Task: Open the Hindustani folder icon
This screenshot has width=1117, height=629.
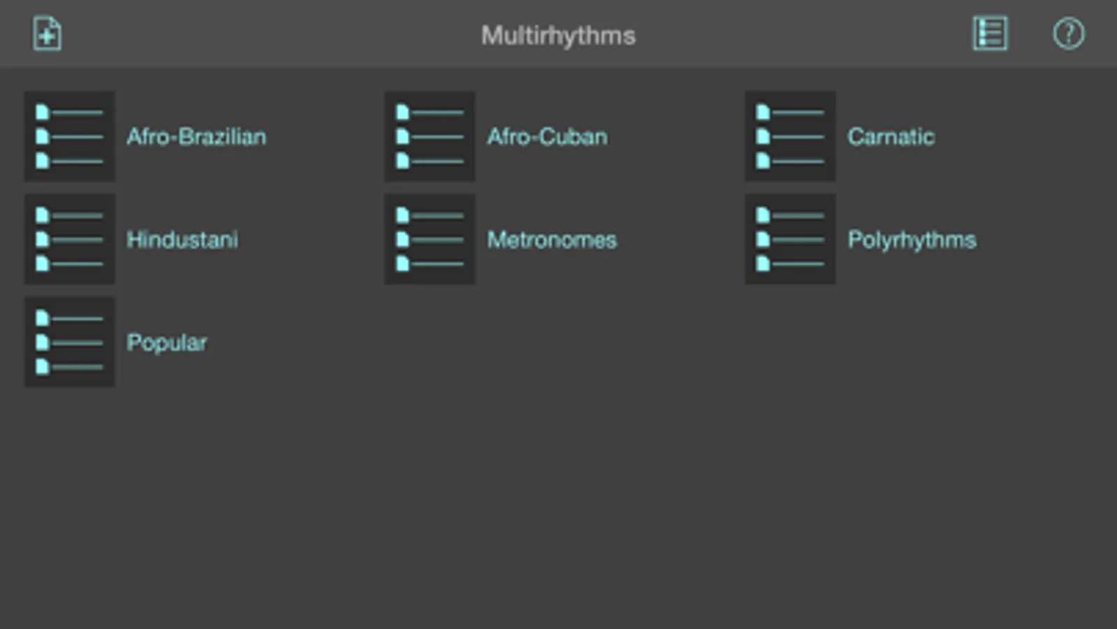Action: tap(70, 239)
